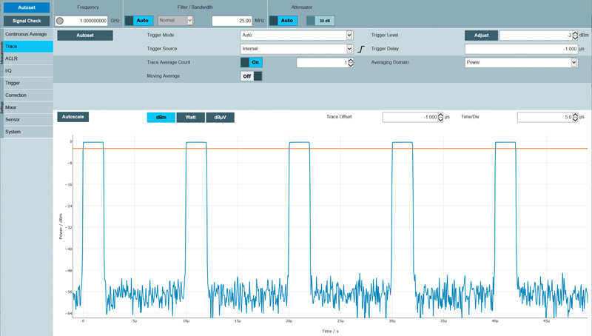Edit the Time/Div field

(545, 117)
